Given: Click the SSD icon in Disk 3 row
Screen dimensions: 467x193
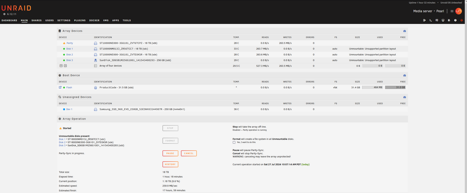Looking at the screenshot, I should tap(96, 60).
